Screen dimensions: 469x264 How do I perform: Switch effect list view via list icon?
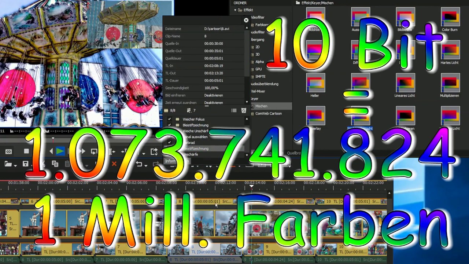234,110
